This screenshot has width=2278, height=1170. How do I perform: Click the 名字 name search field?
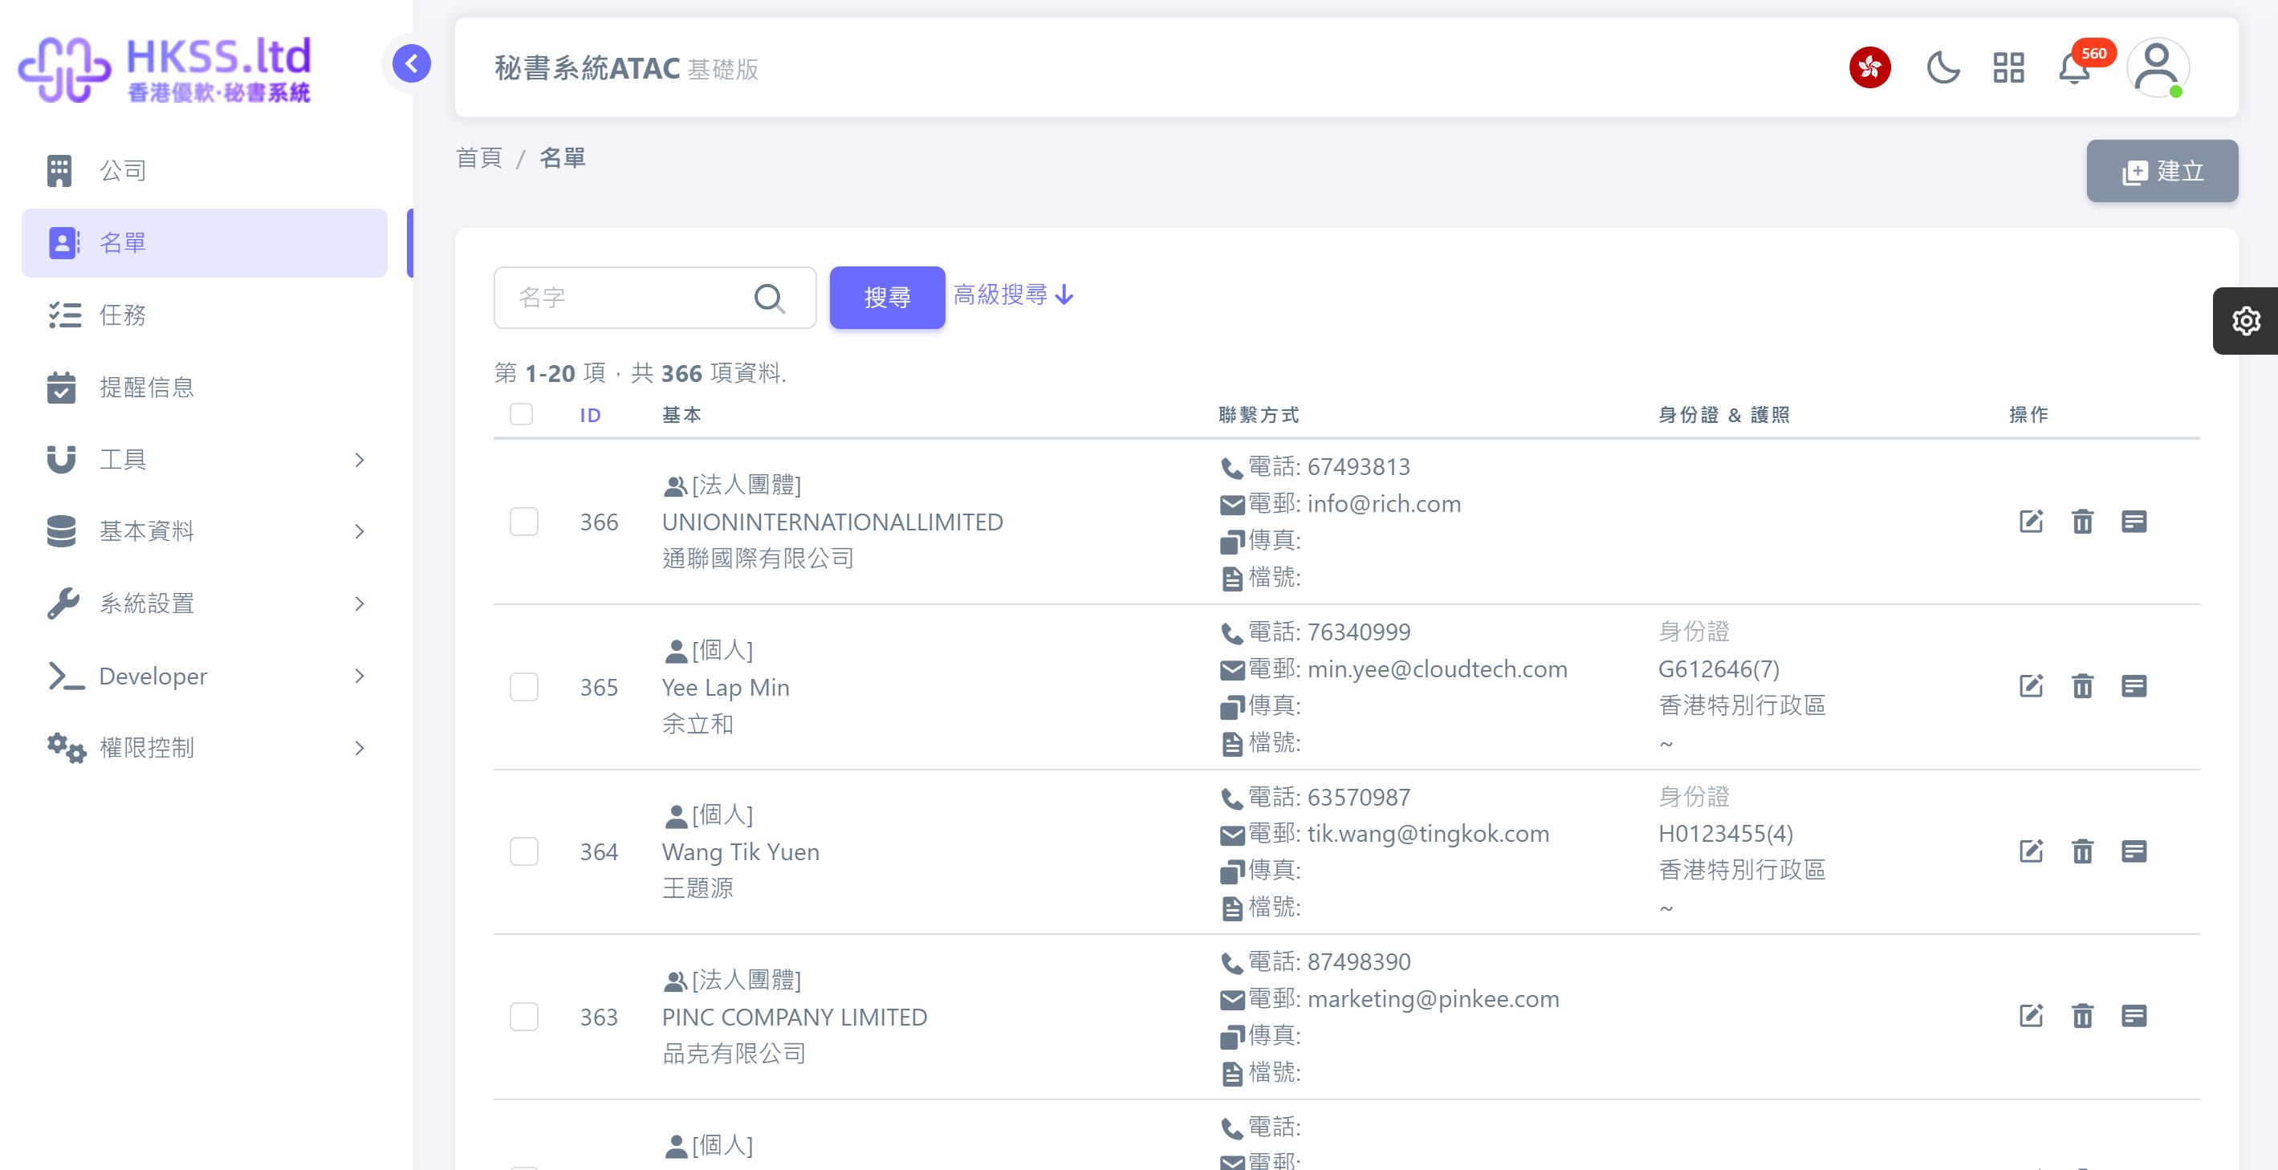click(655, 298)
